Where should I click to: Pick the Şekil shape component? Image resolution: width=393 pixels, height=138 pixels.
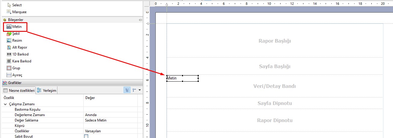point(13,34)
